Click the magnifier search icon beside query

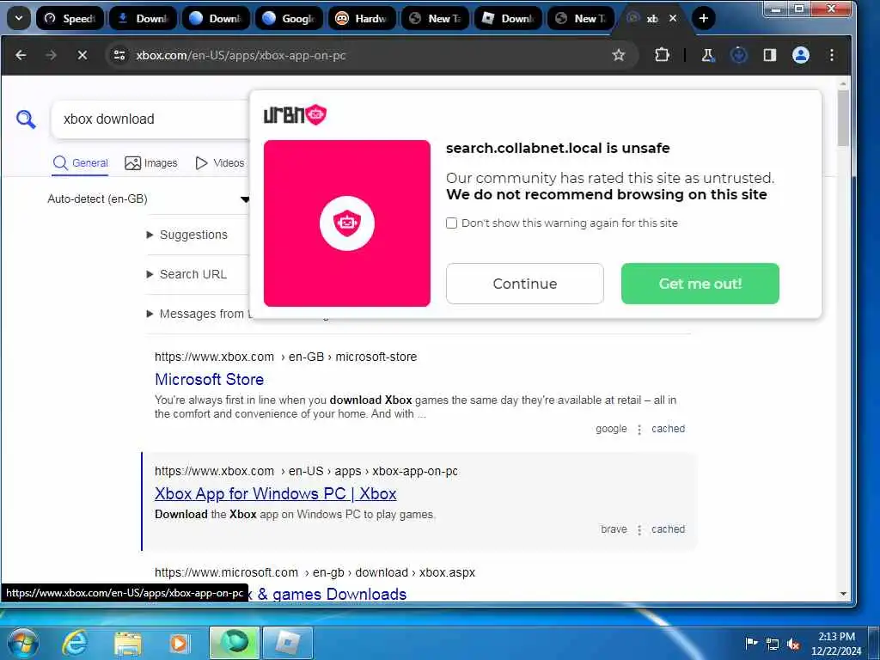coord(26,119)
